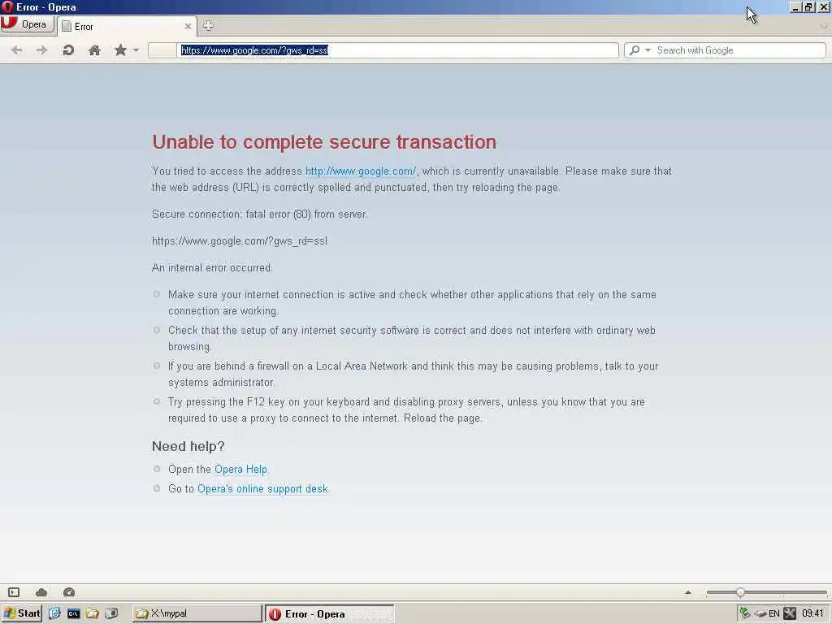832x624 pixels.
Task: Open the Opera main menu button
Action: [x=27, y=24]
